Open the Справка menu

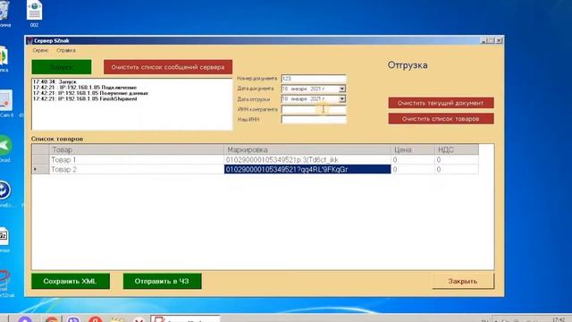pyautogui.click(x=66, y=50)
